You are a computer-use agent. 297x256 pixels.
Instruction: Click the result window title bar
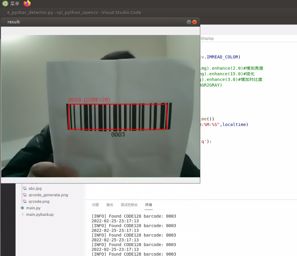(100, 22)
